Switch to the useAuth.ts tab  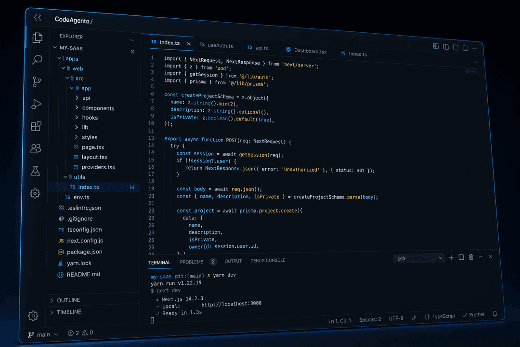point(217,45)
